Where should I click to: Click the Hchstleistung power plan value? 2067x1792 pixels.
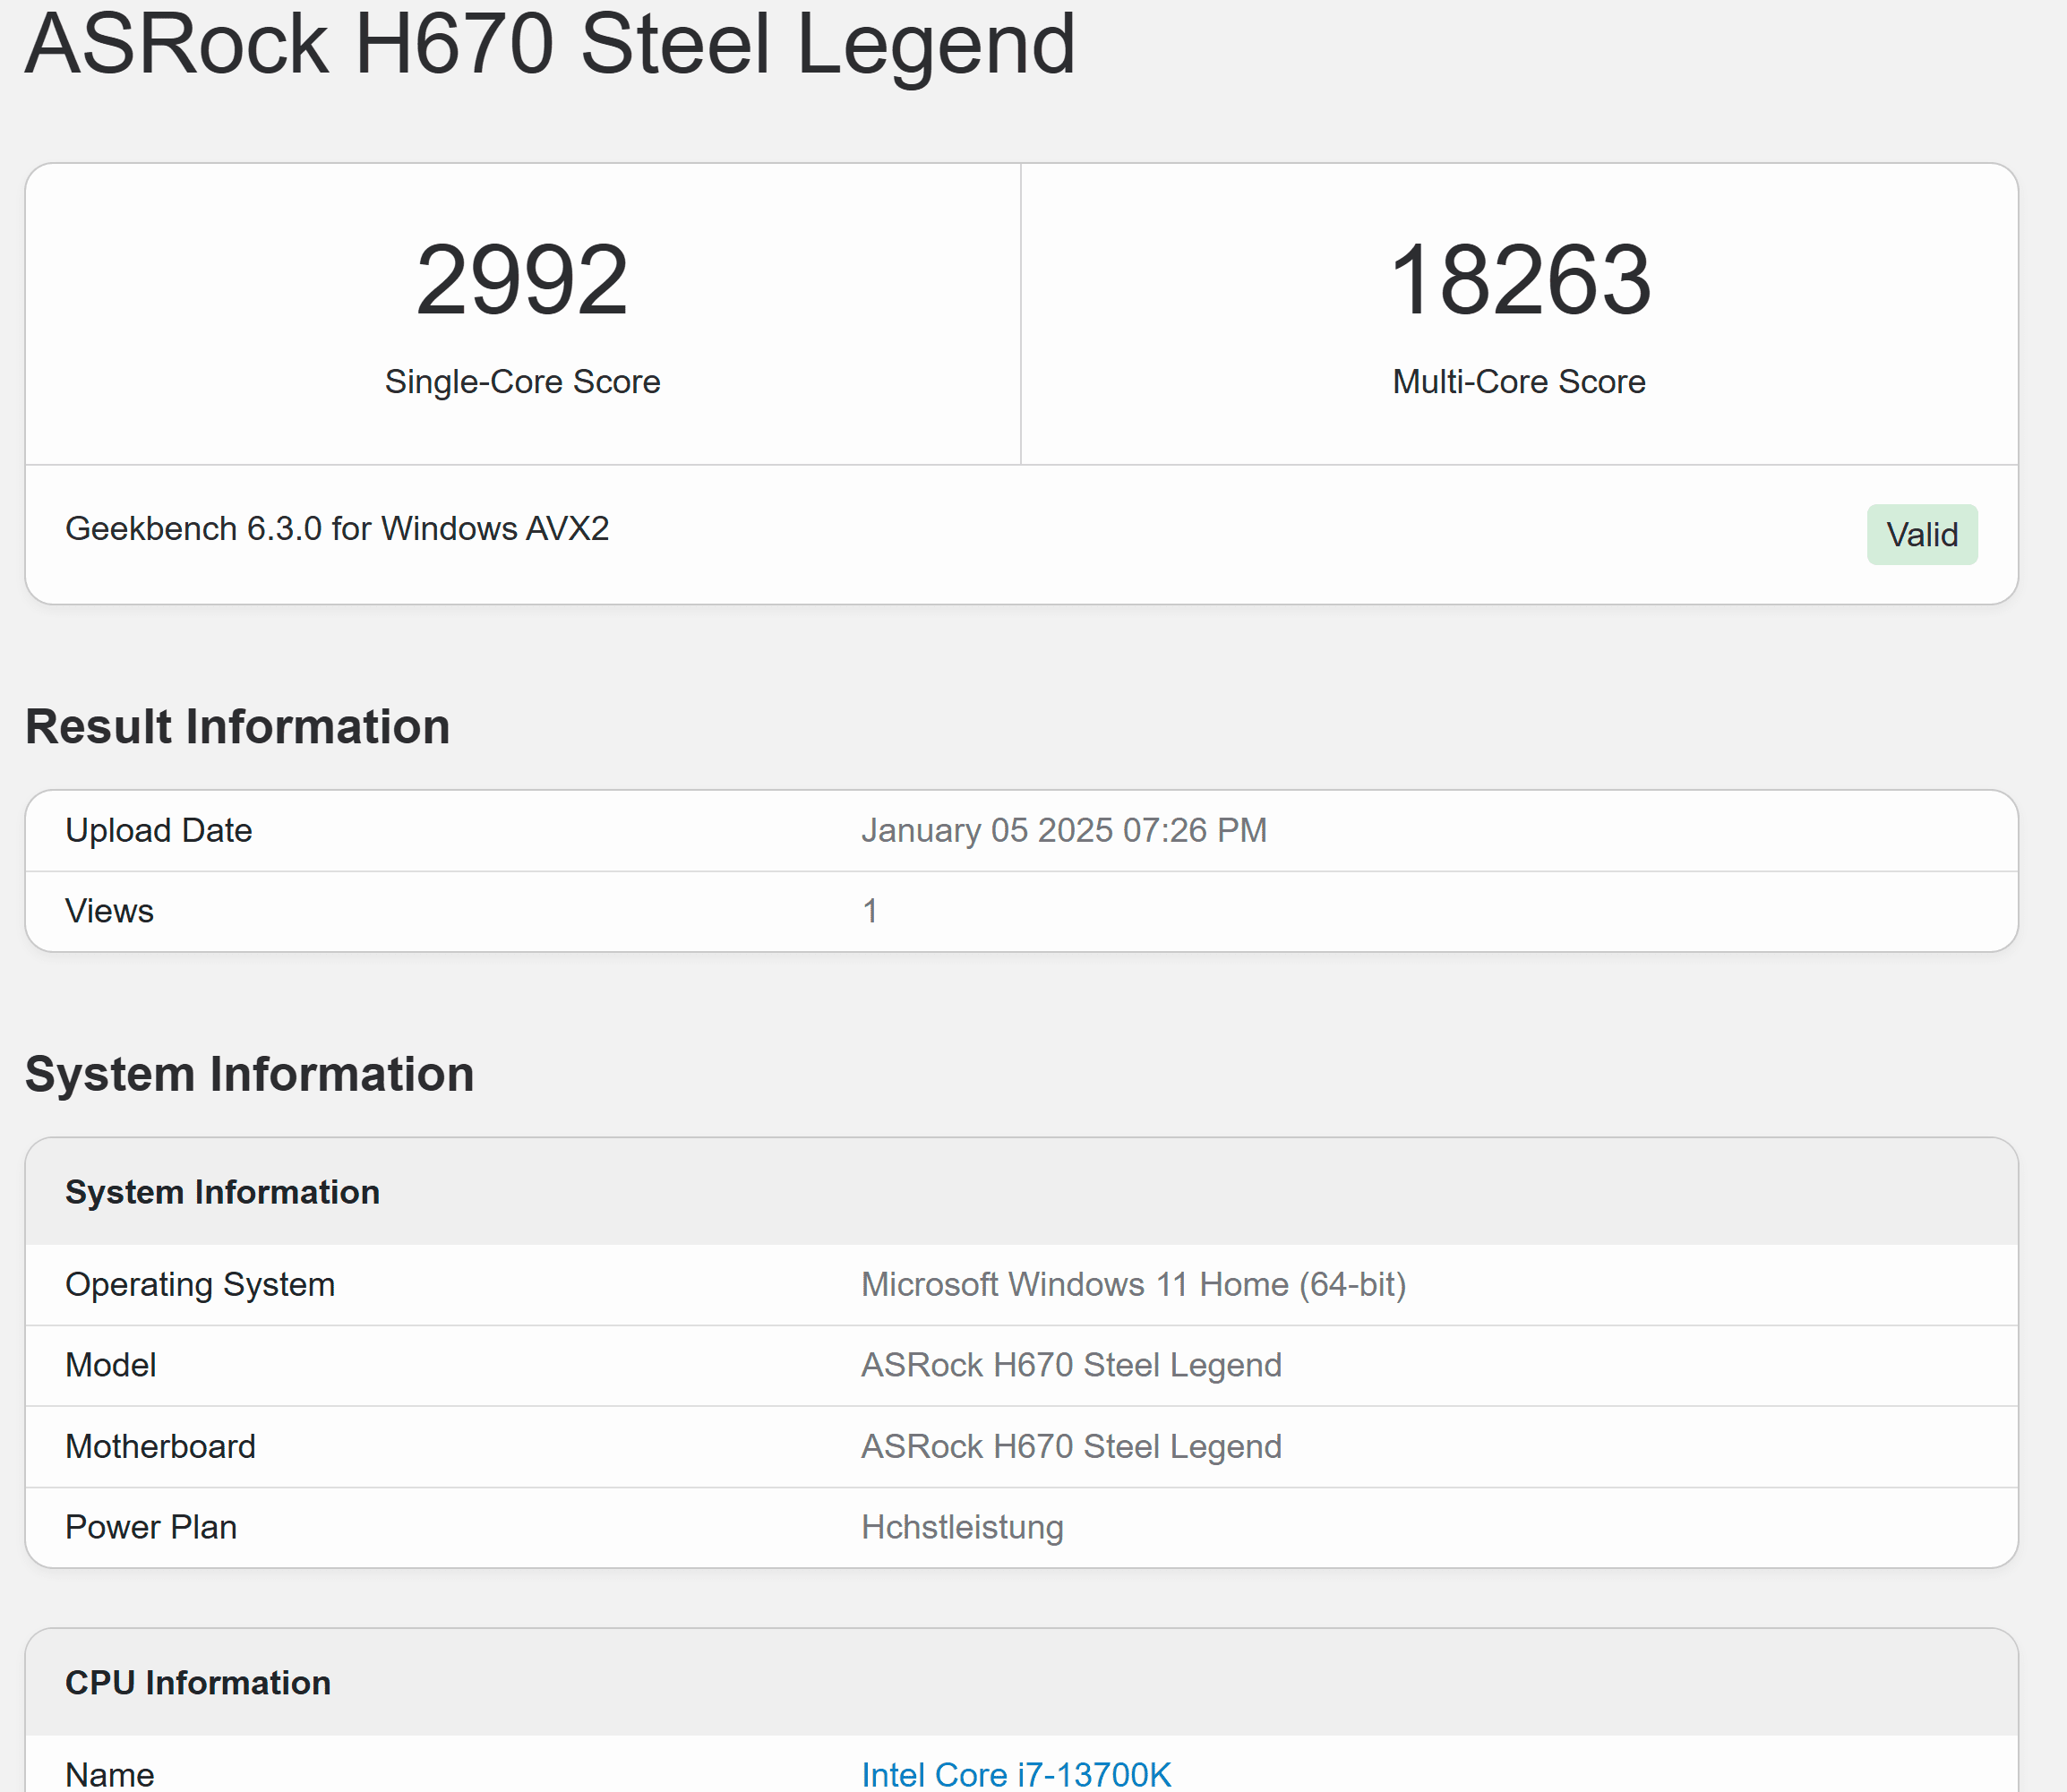tap(962, 1527)
